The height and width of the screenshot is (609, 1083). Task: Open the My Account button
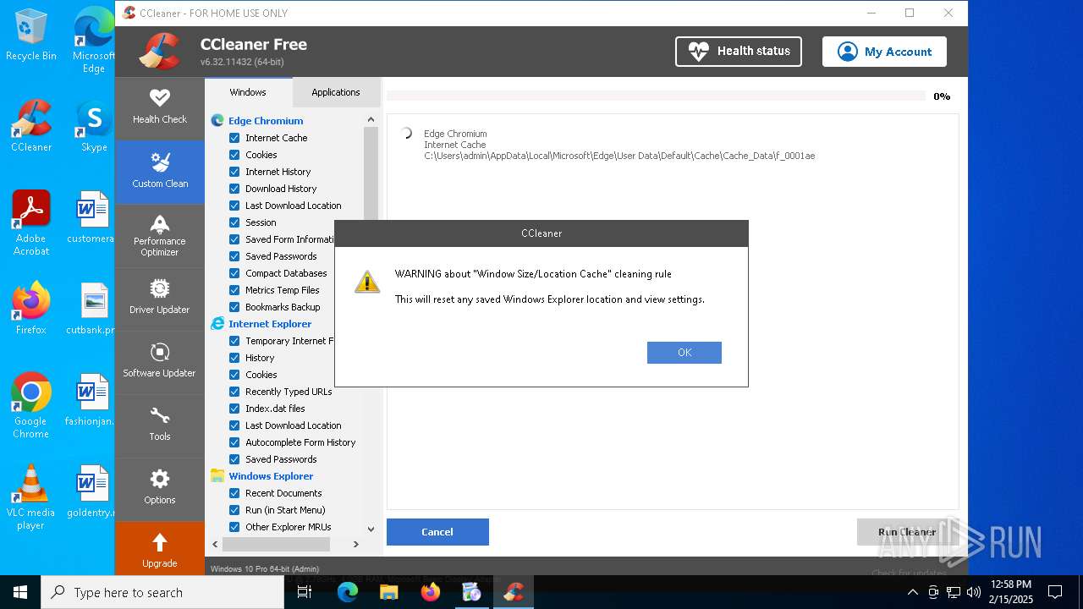tap(884, 52)
